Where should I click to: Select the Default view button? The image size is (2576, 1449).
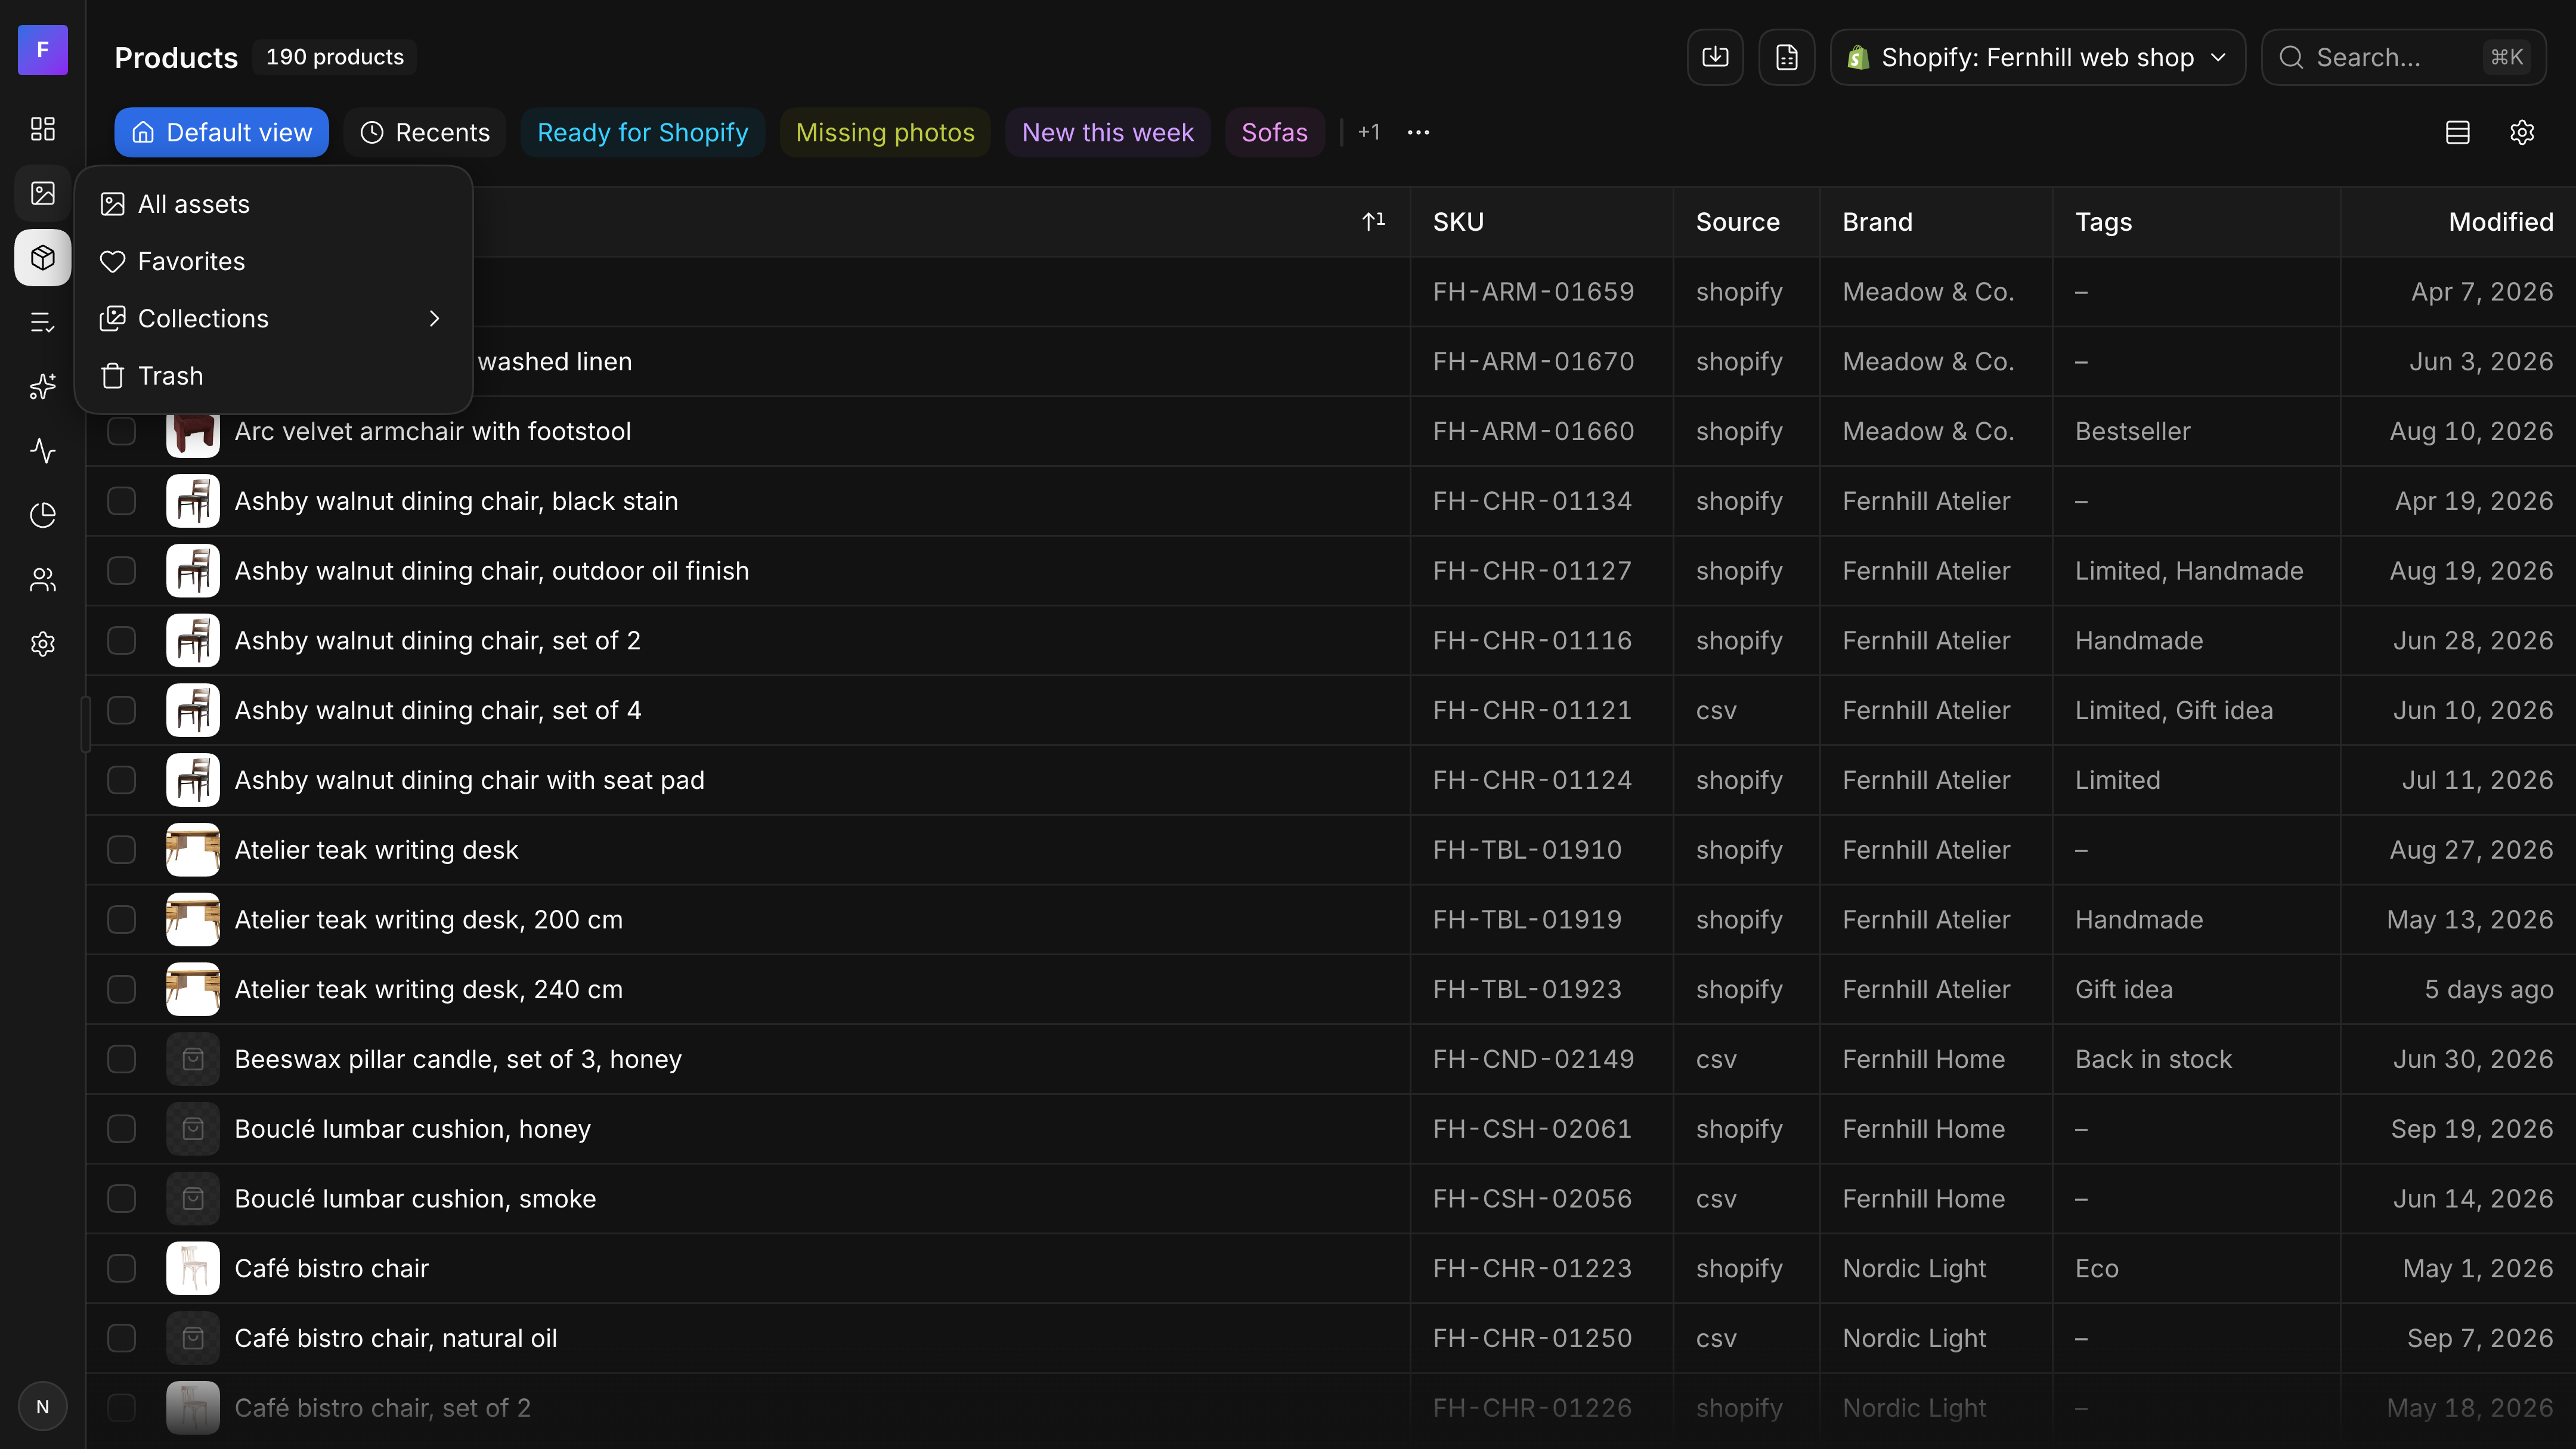[x=222, y=132]
